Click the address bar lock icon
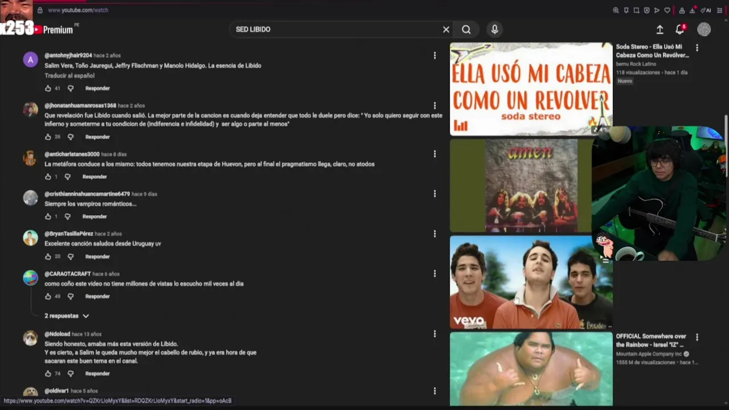The height and width of the screenshot is (410, 729). [x=39, y=10]
